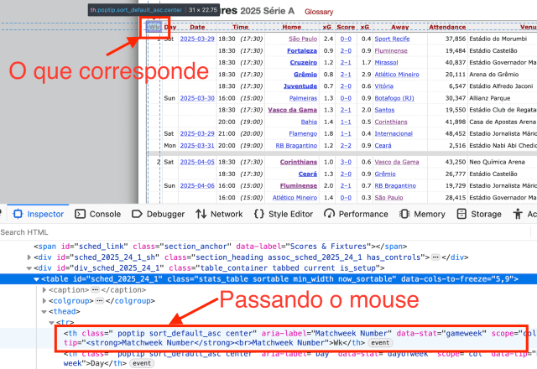Sort table by Home column header
The height and width of the screenshot is (369, 537).
tap(292, 27)
